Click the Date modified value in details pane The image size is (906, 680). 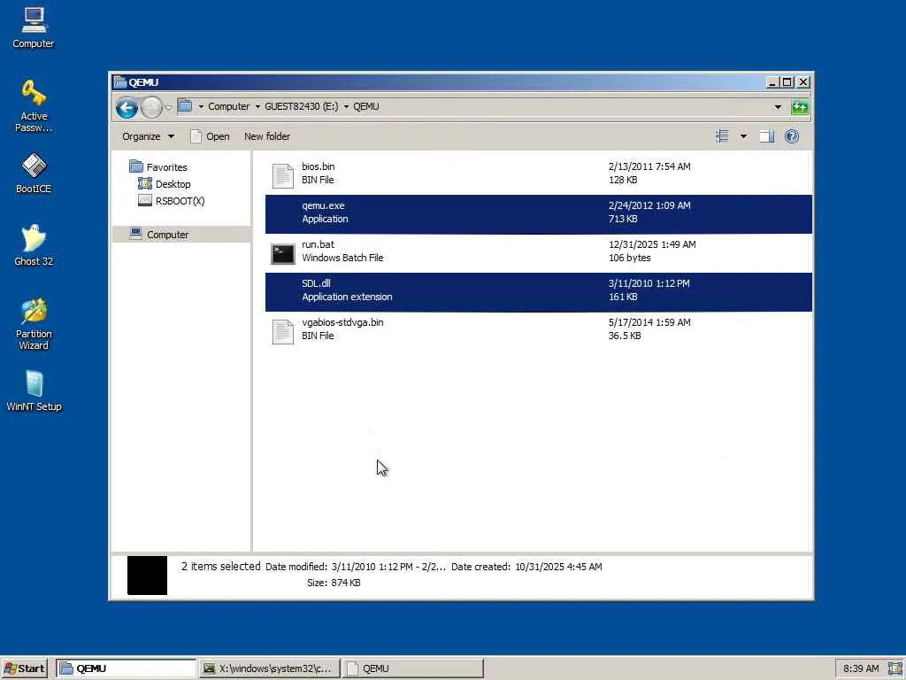point(388,567)
